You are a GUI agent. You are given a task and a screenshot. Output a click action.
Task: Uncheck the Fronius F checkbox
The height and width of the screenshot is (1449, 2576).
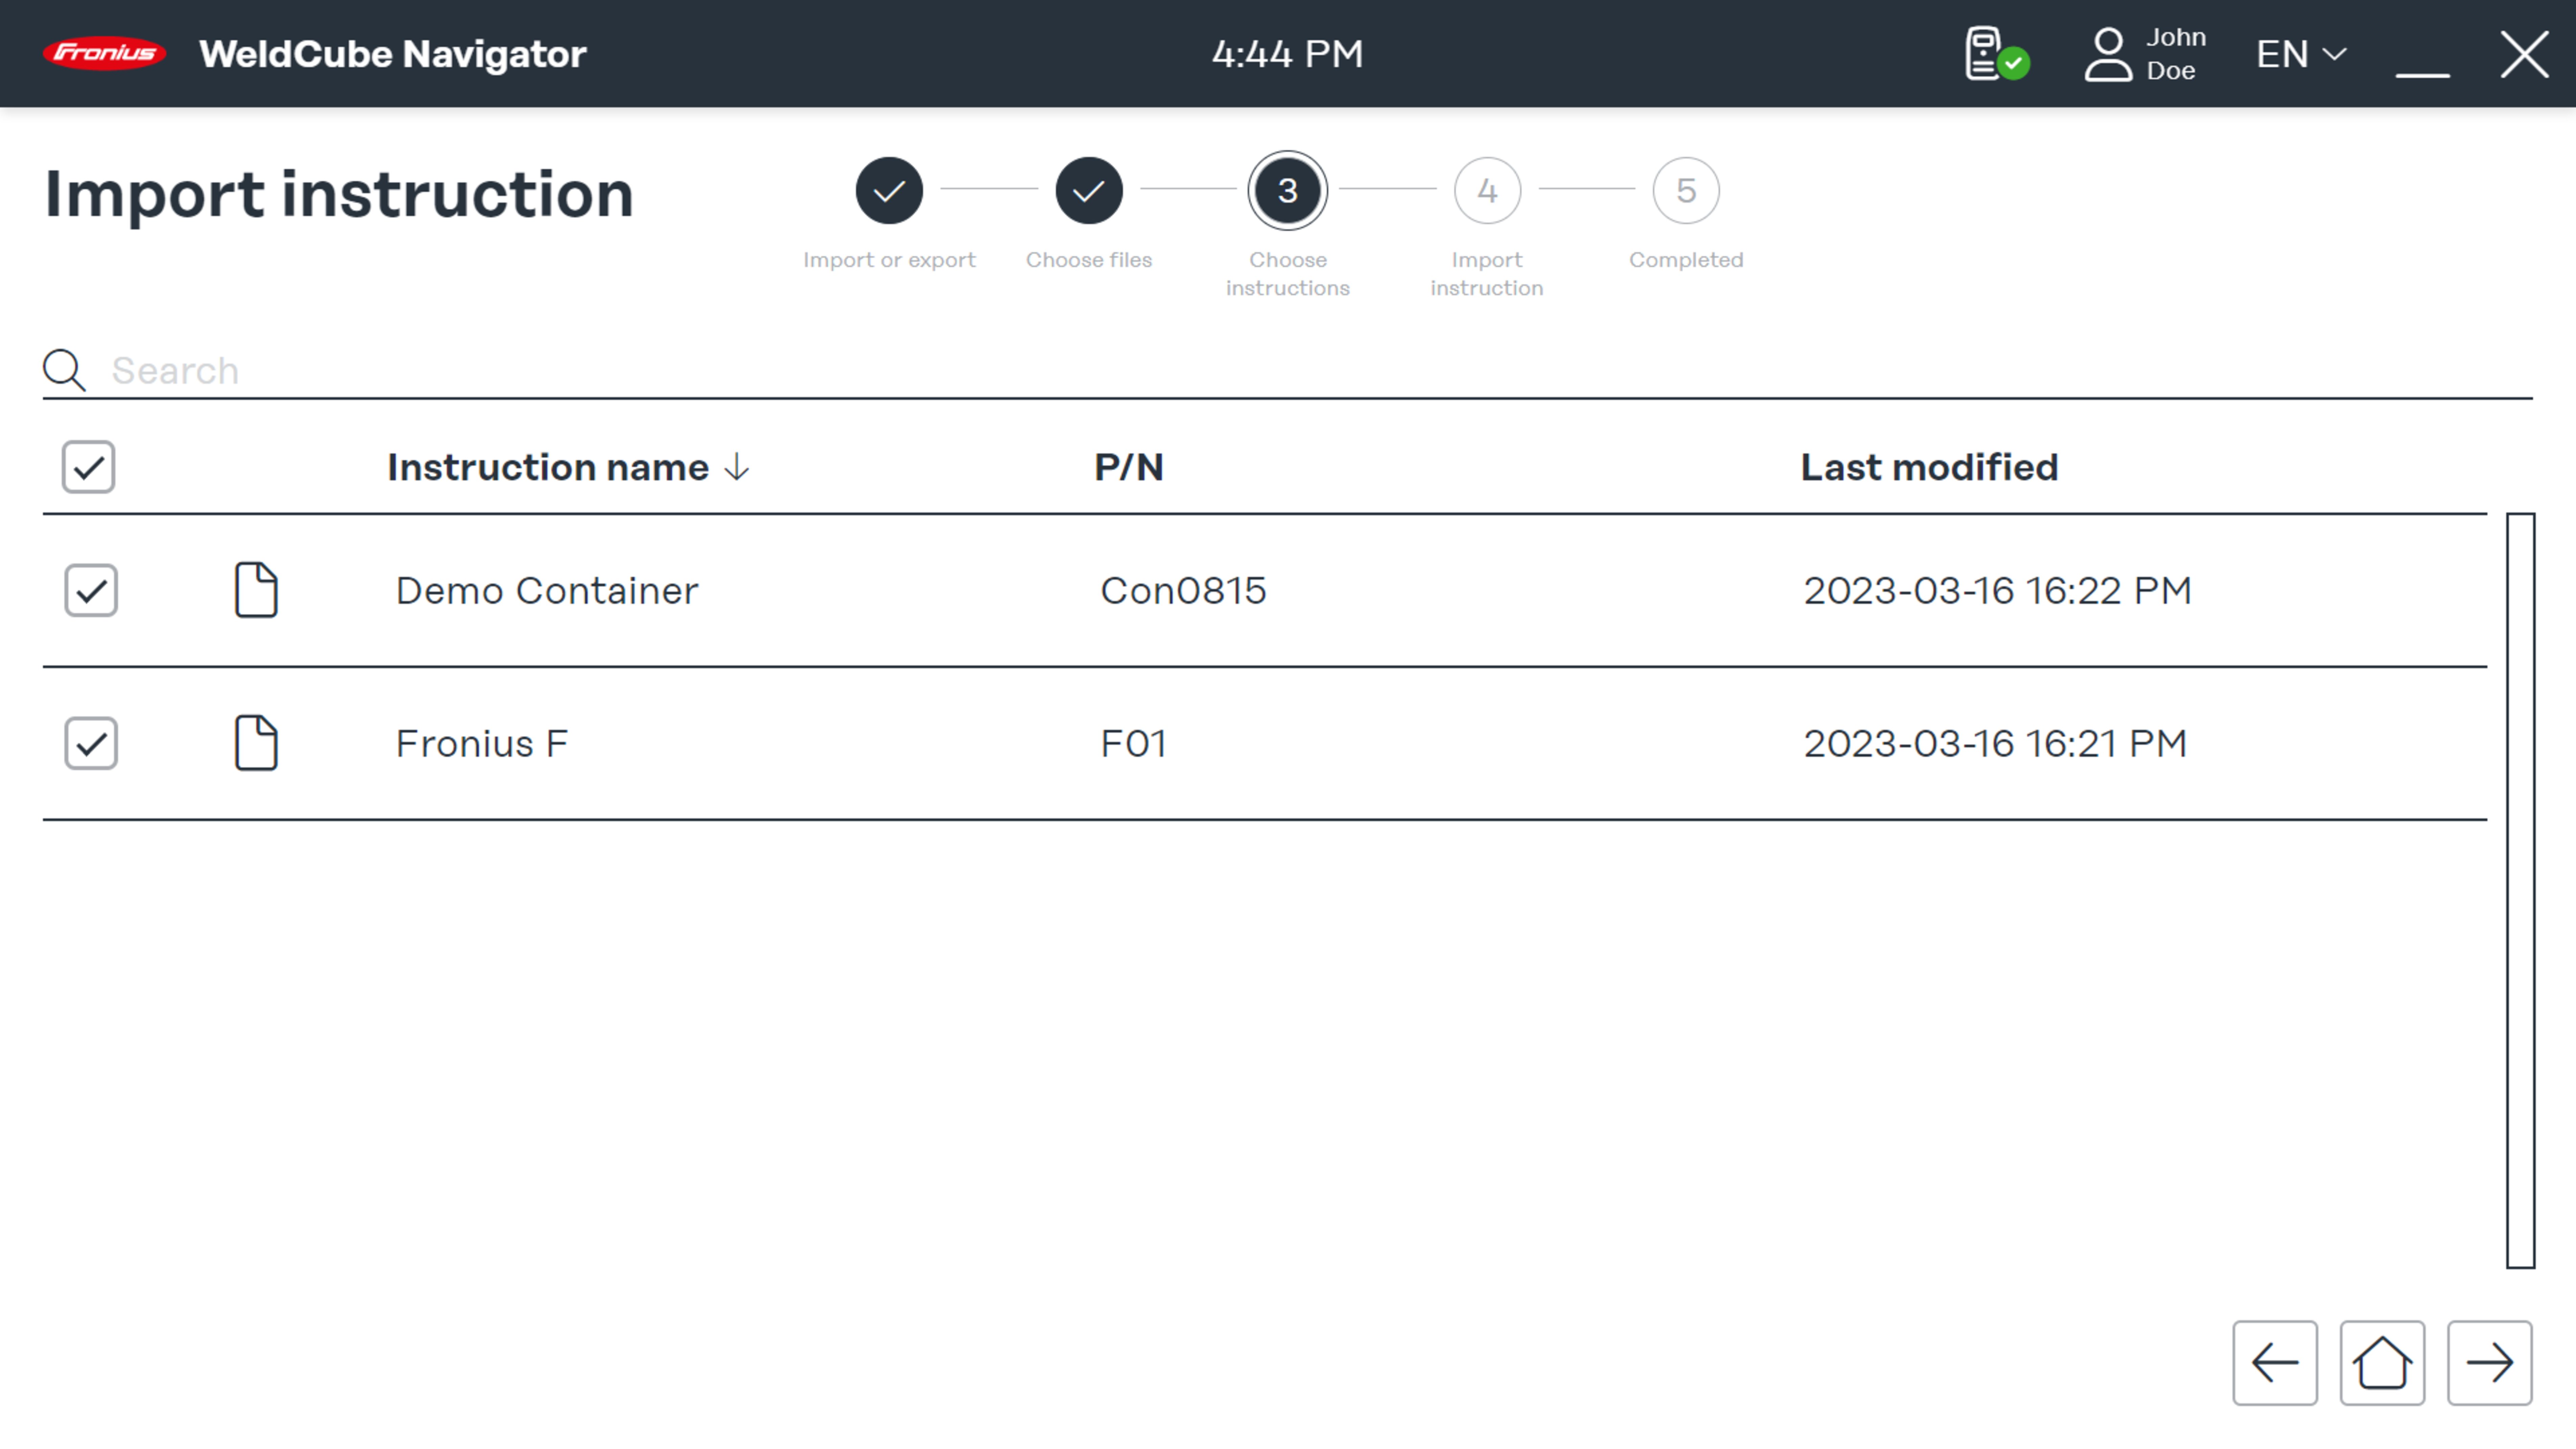91,743
